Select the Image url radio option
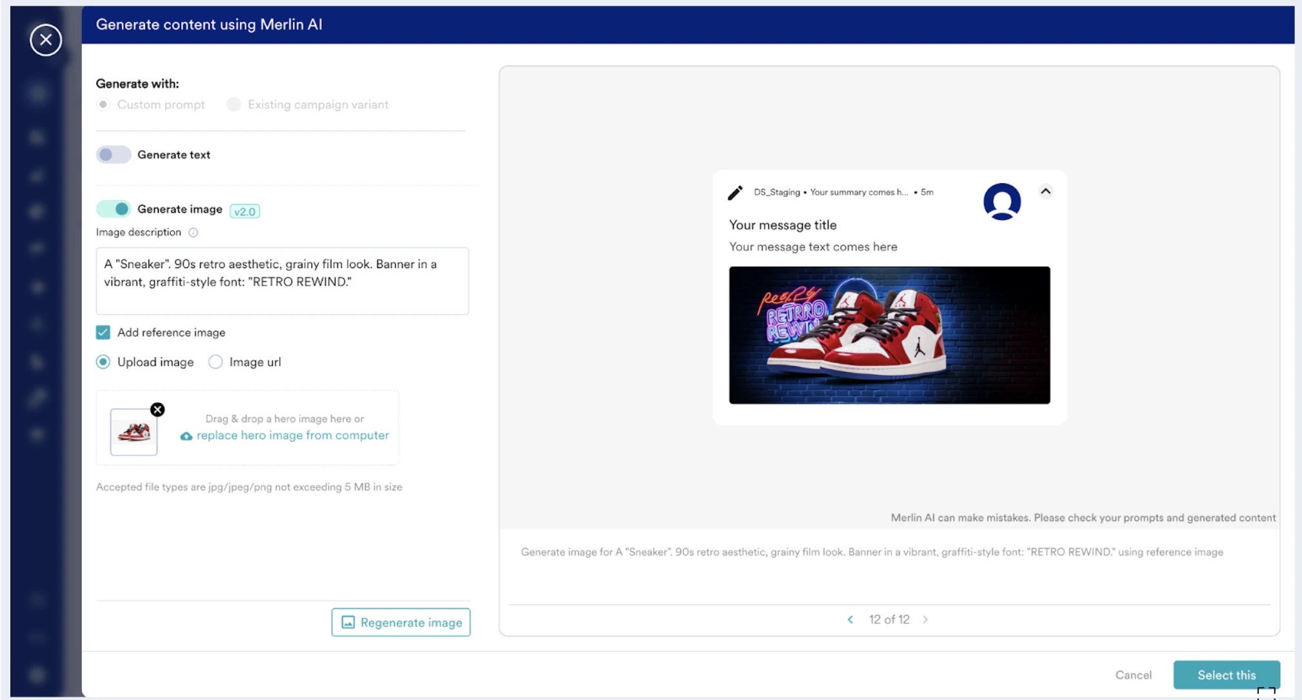Viewport: 1302px width, 700px height. (x=215, y=362)
